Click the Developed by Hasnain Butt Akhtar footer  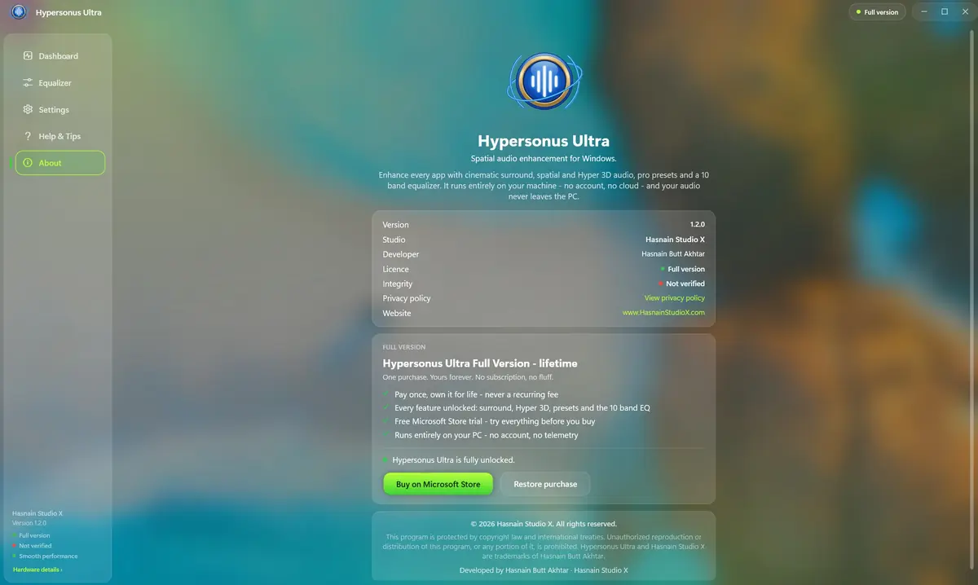pyautogui.click(x=544, y=570)
